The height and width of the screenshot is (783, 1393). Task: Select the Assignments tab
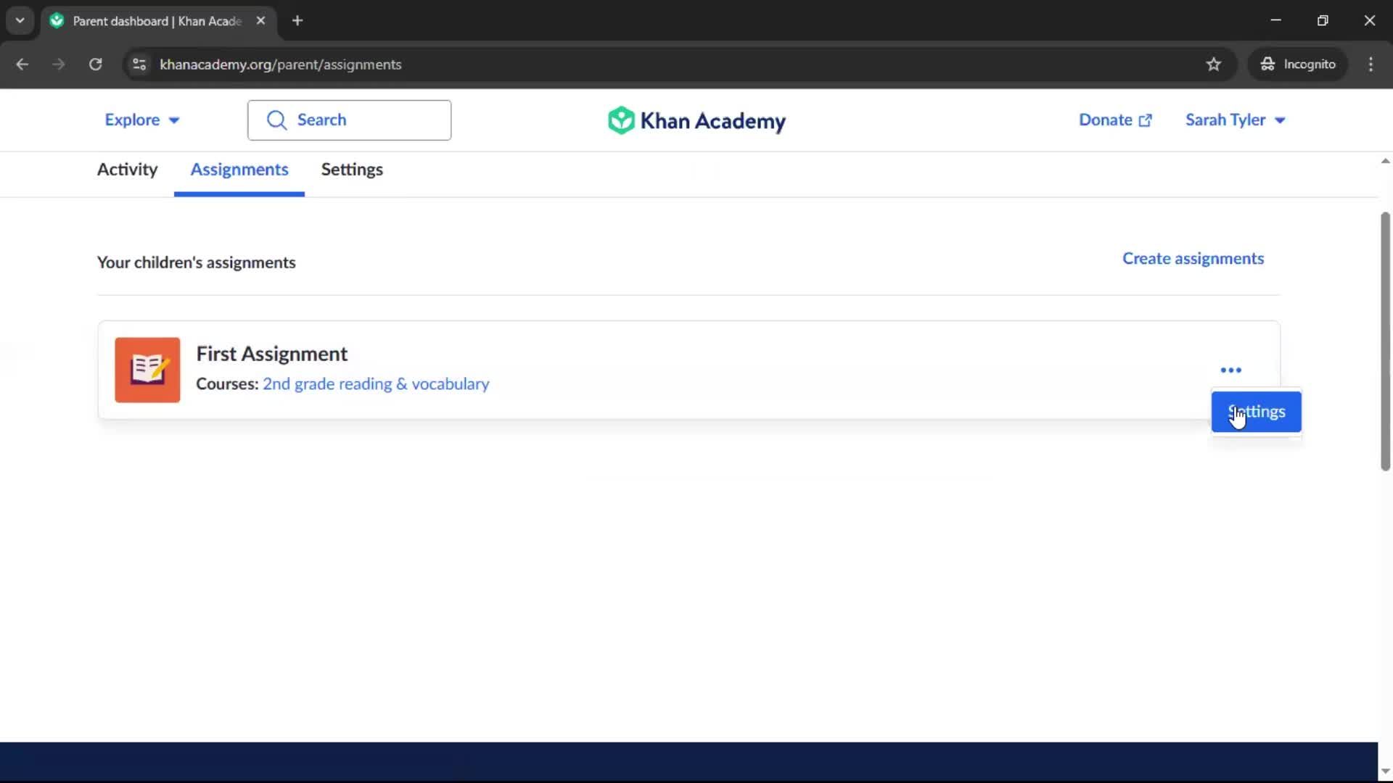[x=239, y=170]
